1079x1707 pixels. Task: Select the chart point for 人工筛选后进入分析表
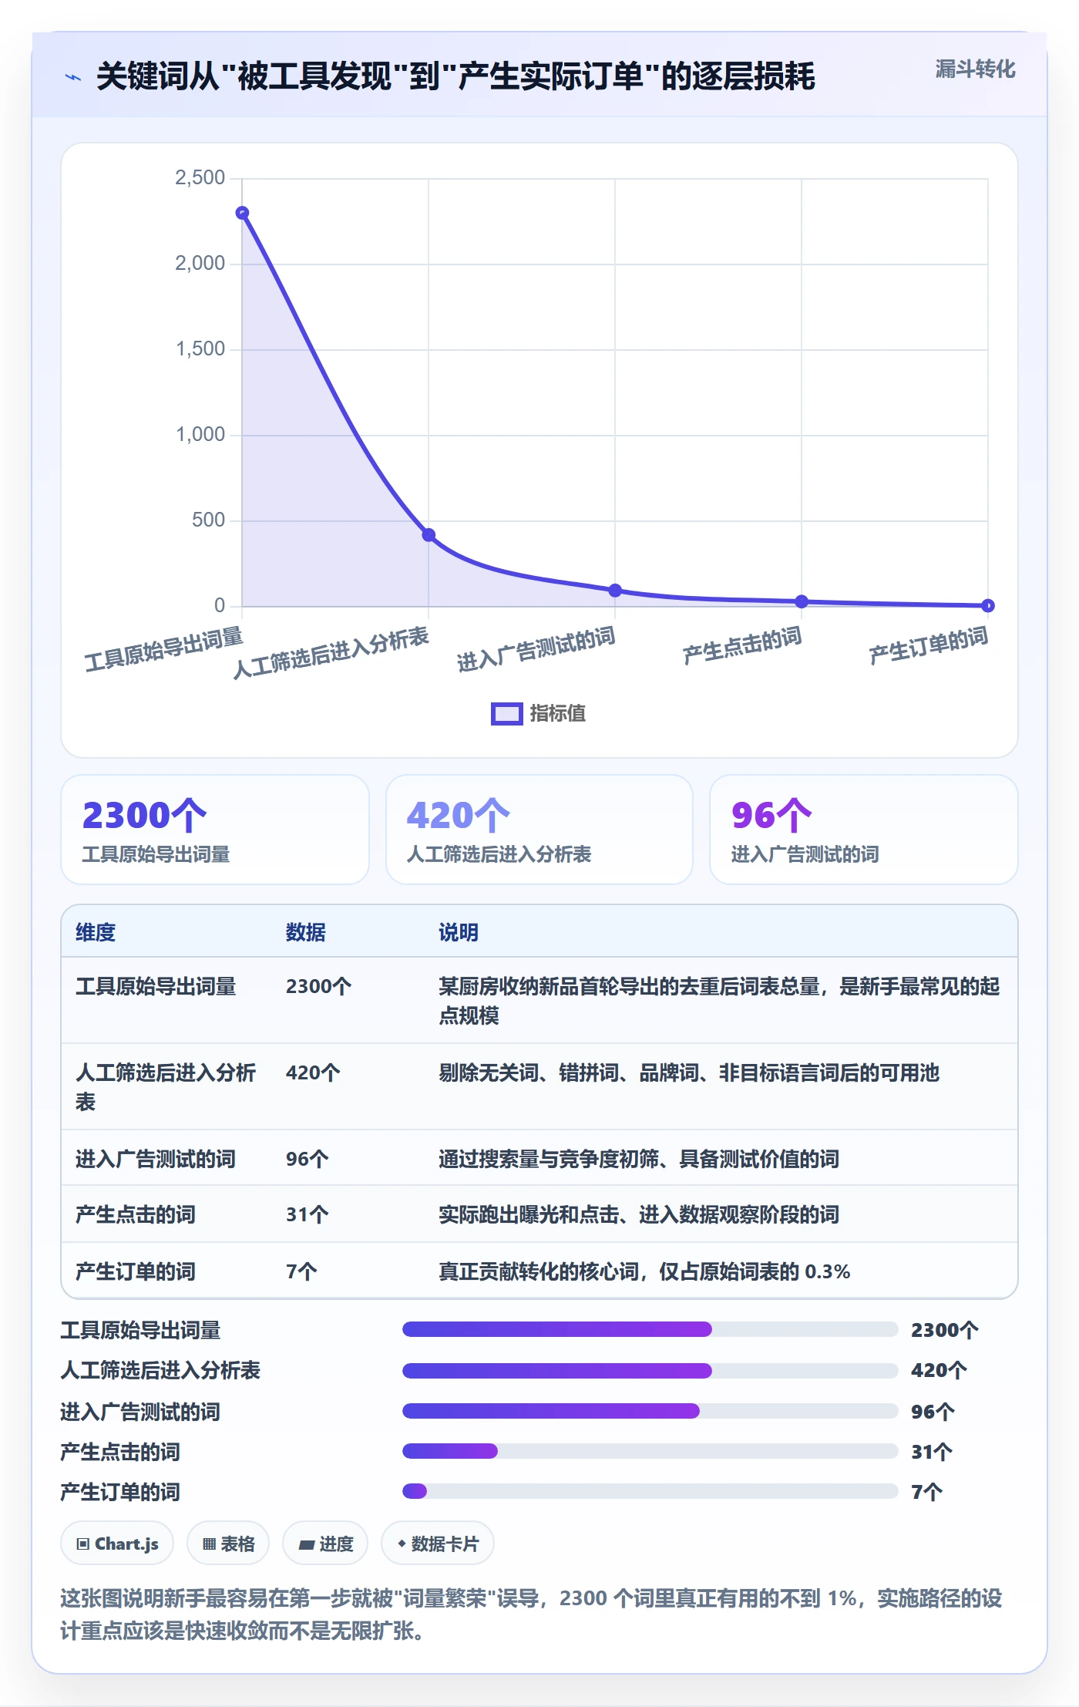point(429,535)
